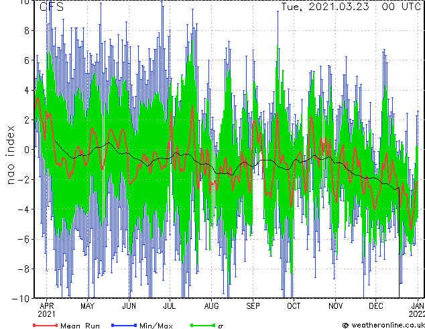Click the date text Tue, 2021.03.23

[325, 7]
